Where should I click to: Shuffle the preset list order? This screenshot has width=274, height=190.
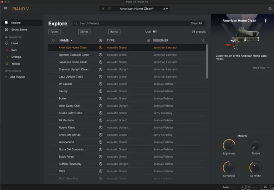pyautogui.click(x=203, y=40)
